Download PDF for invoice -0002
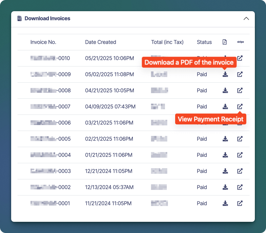Screen dimensions: 266x233 pos(225,187)
